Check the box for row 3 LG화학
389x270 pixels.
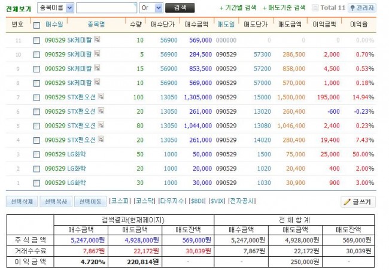(x=37, y=154)
